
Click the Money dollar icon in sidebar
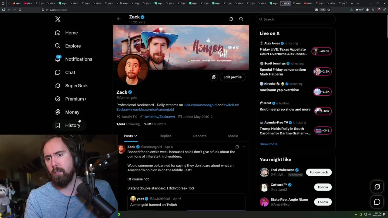click(x=58, y=112)
